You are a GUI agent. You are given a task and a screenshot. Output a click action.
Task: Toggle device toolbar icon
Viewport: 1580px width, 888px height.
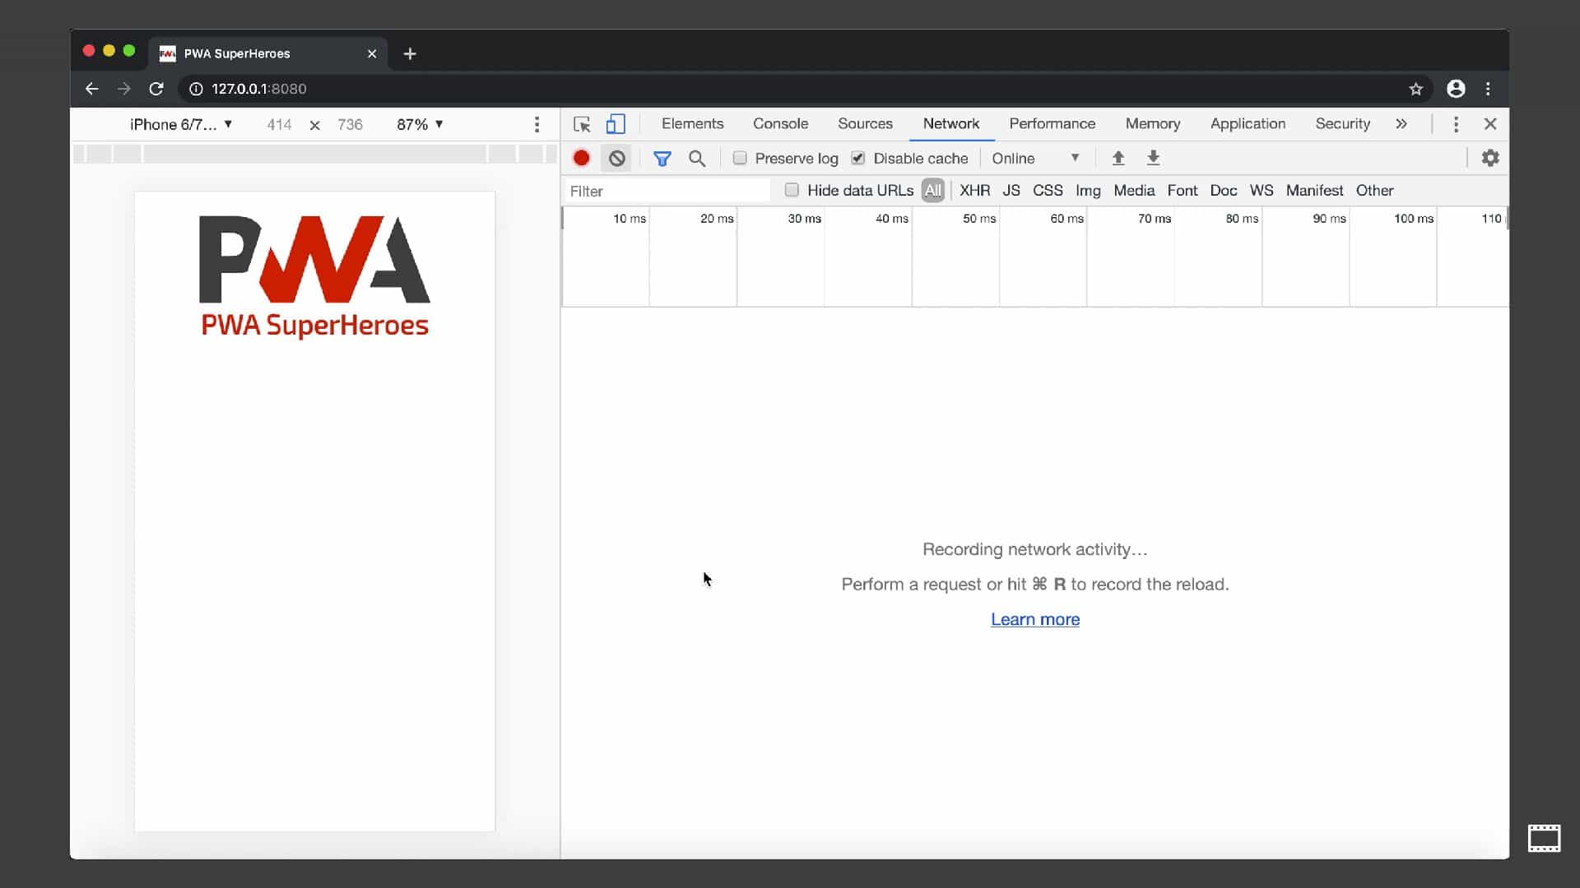click(616, 124)
